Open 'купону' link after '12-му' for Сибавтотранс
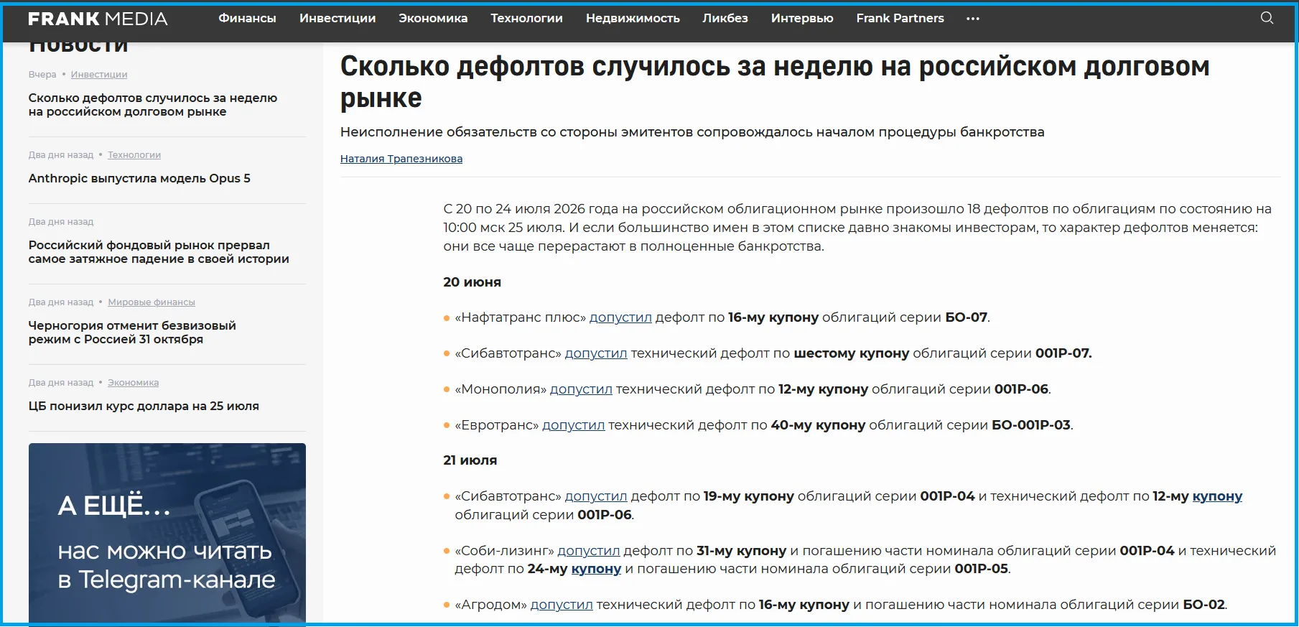The image size is (1299, 627). point(1217,496)
